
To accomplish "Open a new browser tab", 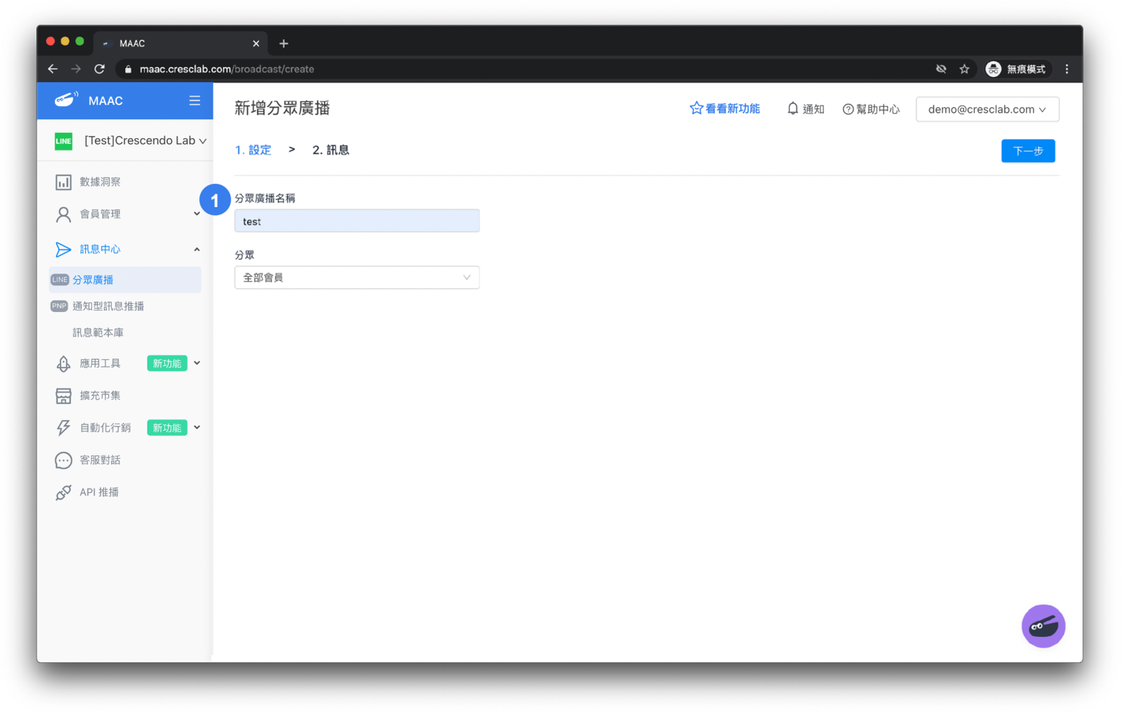I will 284,43.
